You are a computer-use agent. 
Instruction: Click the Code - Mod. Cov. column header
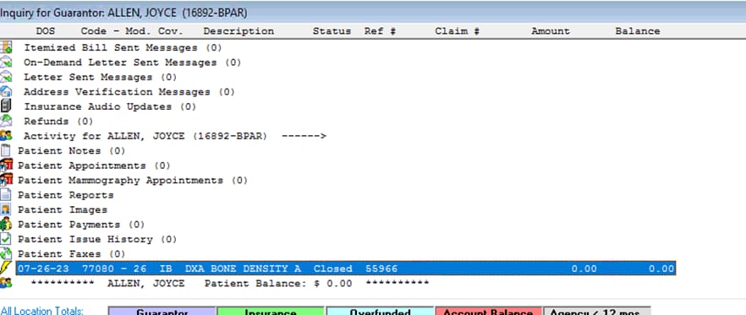coord(132,31)
